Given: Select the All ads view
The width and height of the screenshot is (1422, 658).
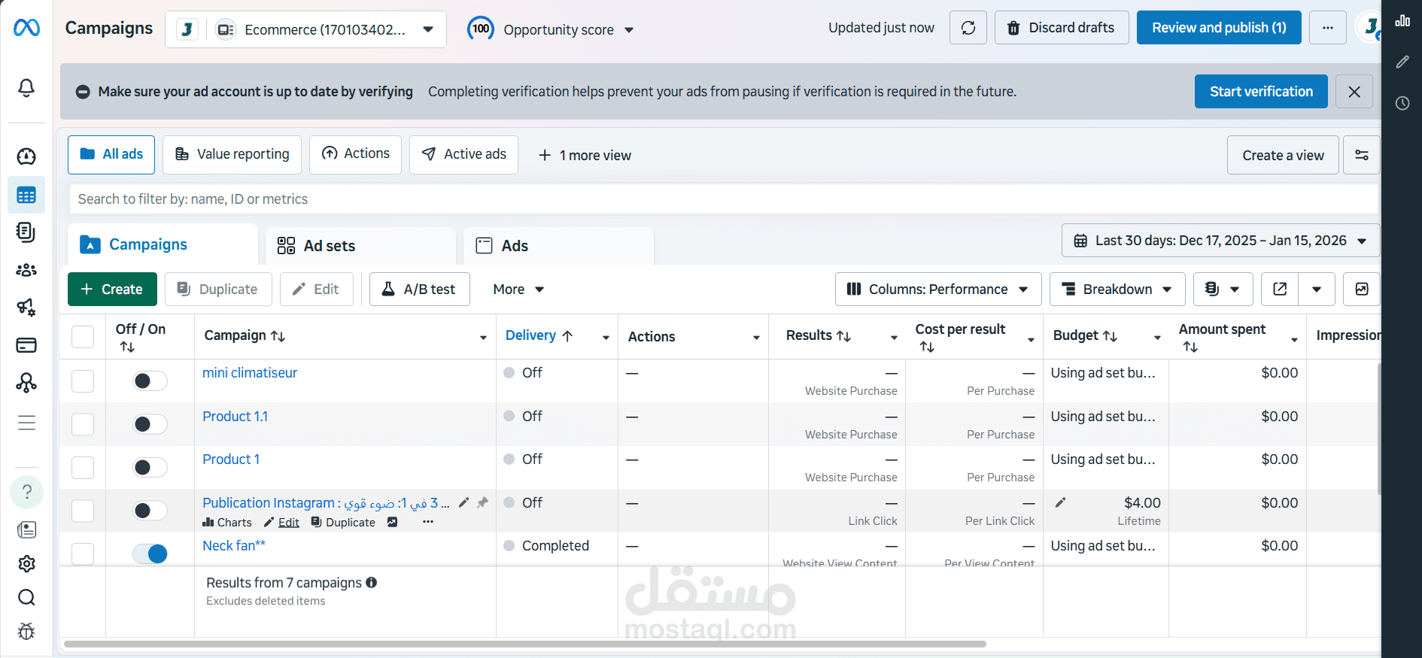Looking at the screenshot, I should pos(111,154).
